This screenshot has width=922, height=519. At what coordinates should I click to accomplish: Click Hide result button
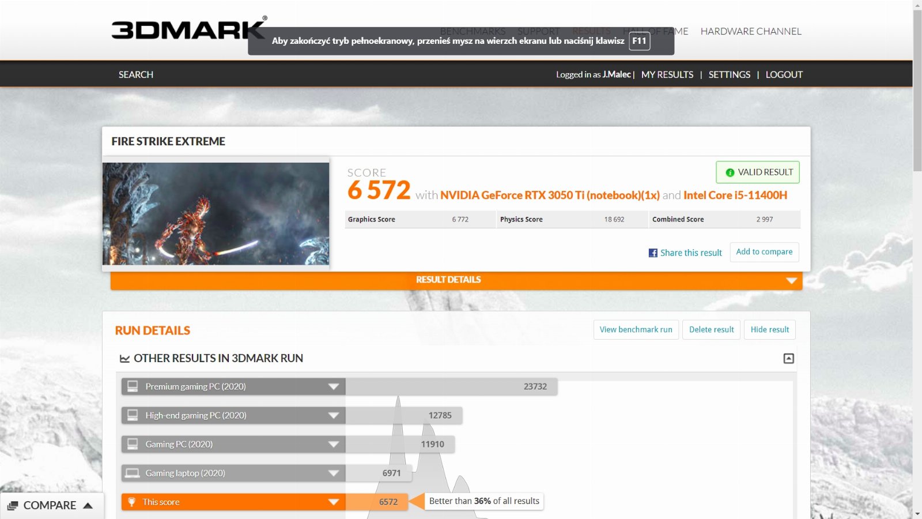(770, 329)
